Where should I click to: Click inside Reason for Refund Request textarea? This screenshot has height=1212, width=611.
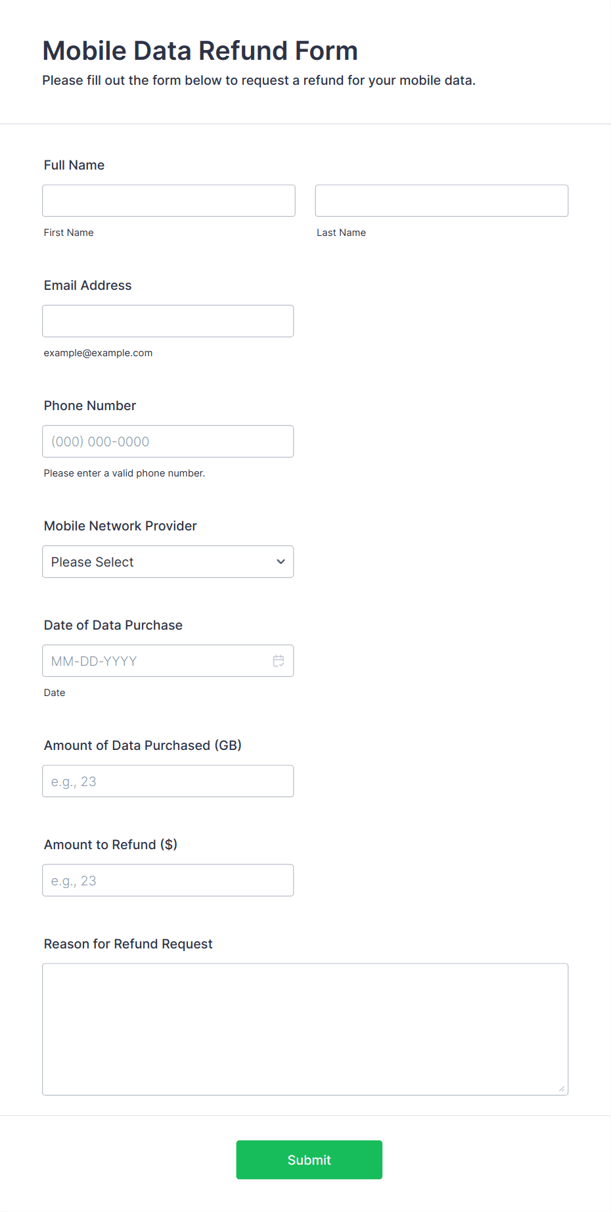(x=305, y=1029)
